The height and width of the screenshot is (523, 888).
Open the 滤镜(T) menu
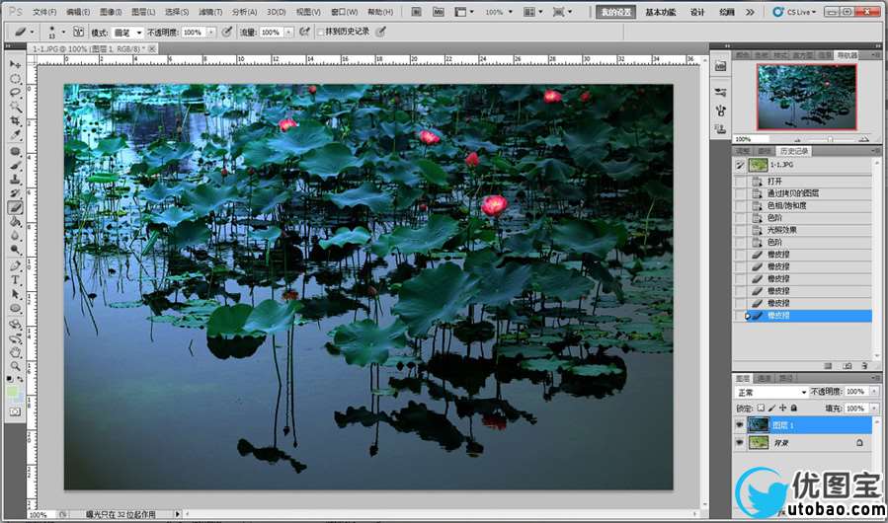click(210, 12)
